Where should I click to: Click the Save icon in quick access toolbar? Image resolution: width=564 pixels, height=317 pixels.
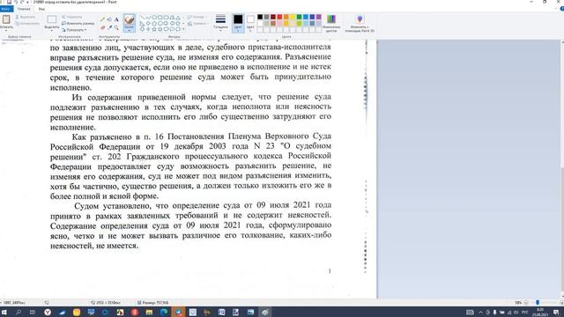coord(10,2)
